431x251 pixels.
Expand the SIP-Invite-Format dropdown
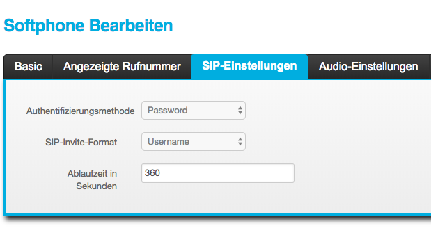coord(194,142)
